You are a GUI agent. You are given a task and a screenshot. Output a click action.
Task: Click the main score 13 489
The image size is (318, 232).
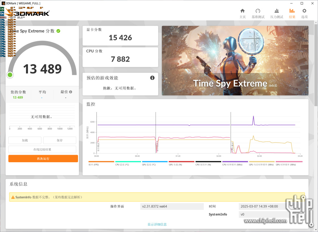pyautogui.click(x=42, y=69)
